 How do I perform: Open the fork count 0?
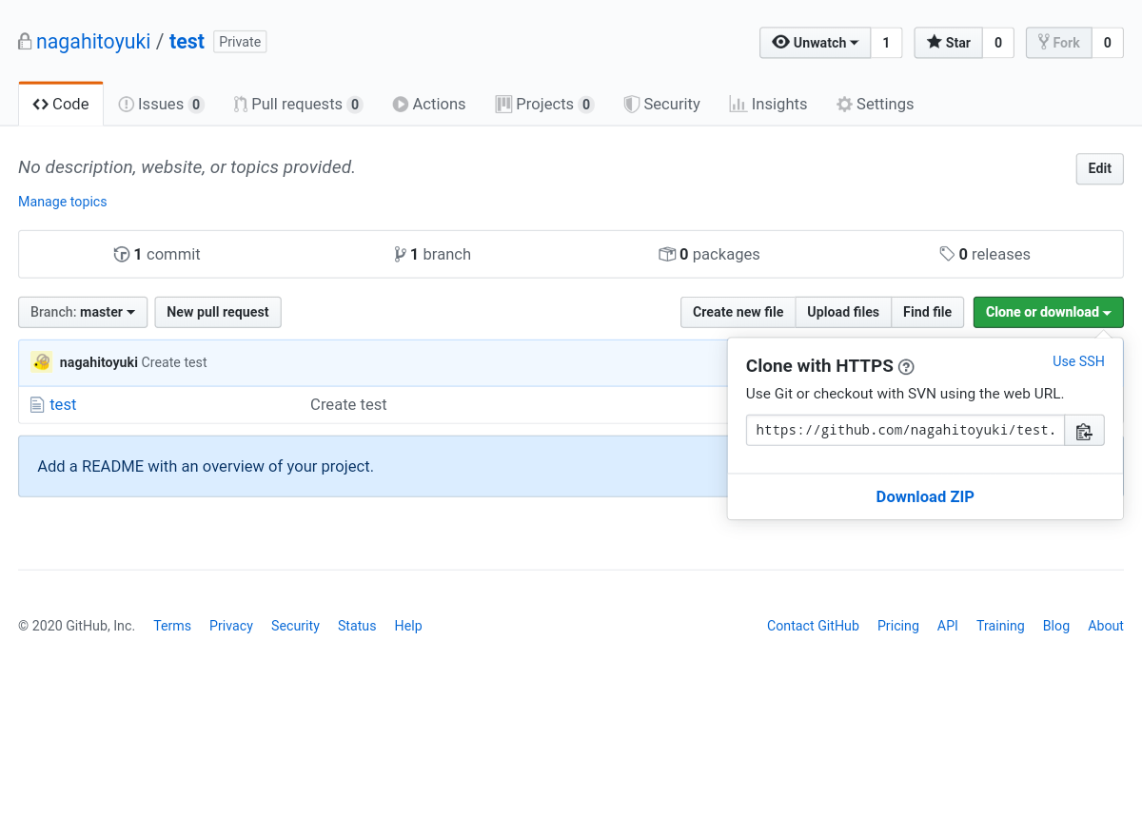coord(1108,43)
